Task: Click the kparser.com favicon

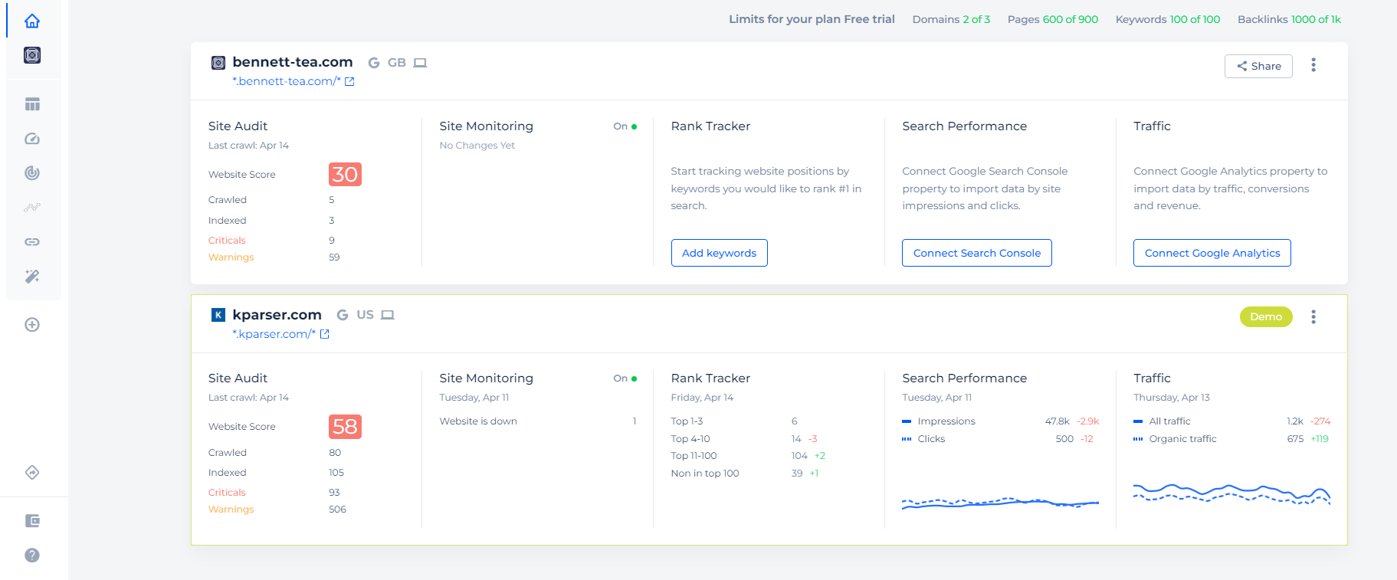Action: pos(218,315)
